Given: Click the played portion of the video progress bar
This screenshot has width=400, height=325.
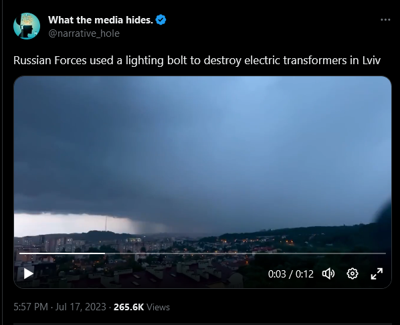Looking at the screenshot, I should (62, 253).
